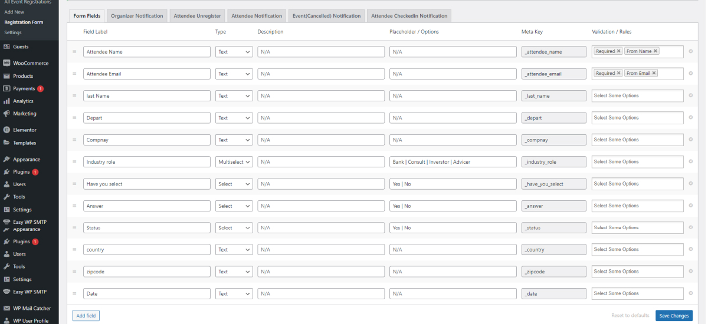Viewport: 708px width, 324px height.
Task: Remove the Required tag from Attendee Name
Action: 618,51
